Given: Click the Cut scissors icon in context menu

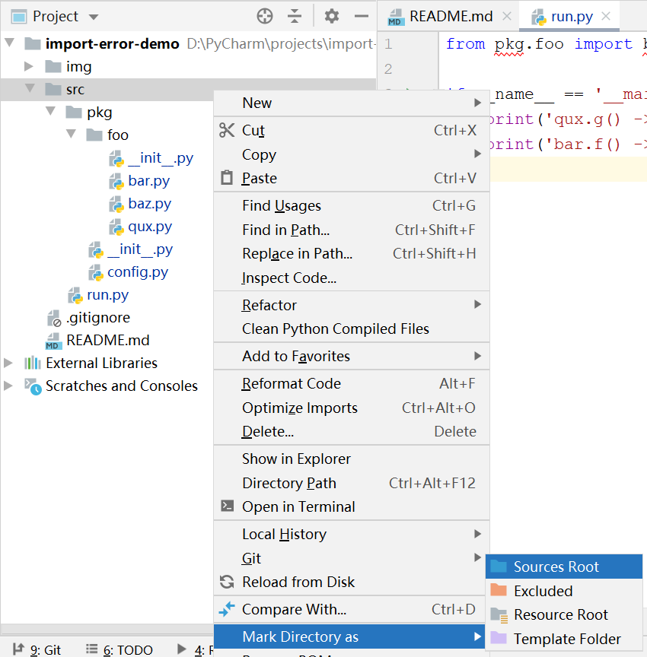Looking at the screenshot, I should tap(227, 130).
